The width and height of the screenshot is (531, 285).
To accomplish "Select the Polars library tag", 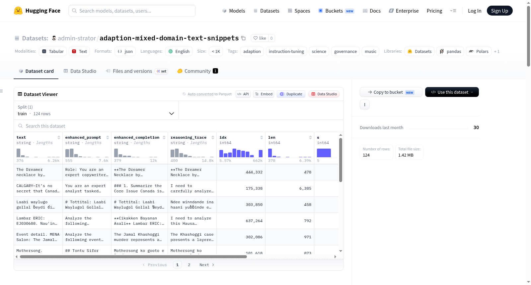I will point(479,51).
